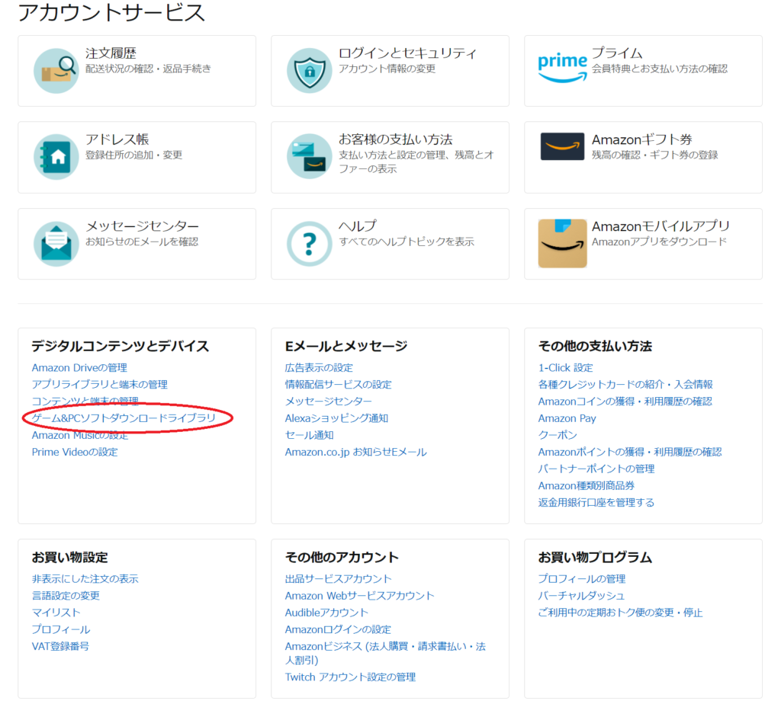Open Prime Videoの設定 link

(x=75, y=452)
